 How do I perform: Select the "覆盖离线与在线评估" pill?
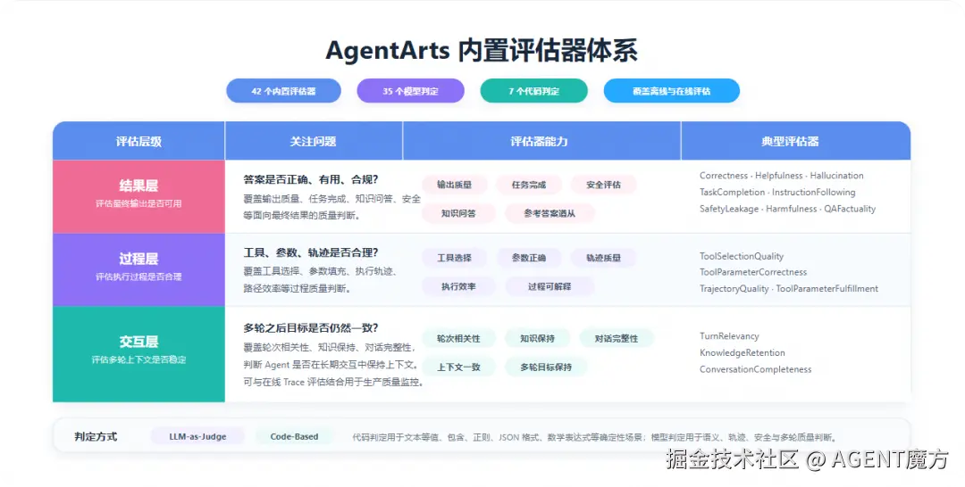pos(671,91)
